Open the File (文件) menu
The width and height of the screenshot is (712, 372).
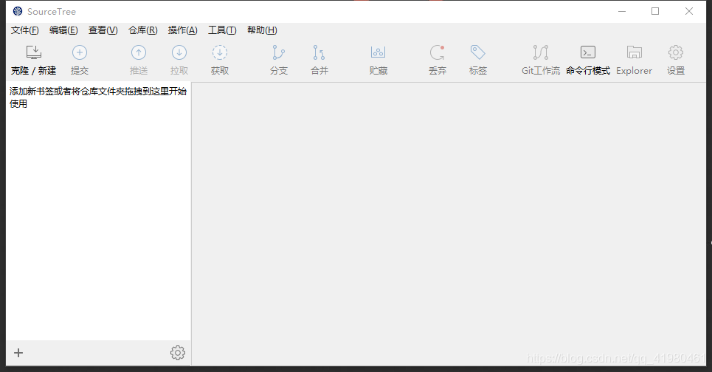pyautogui.click(x=25, y=30)
